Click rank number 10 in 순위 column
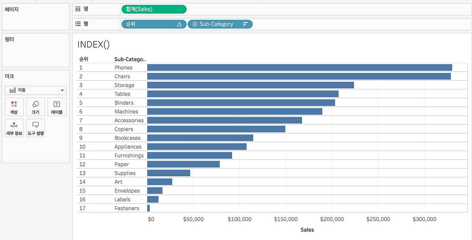Viewport: 472px width, 240px height. point(82,147)
